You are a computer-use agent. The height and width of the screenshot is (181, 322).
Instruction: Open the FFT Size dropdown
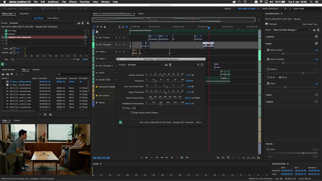point(138,108)
